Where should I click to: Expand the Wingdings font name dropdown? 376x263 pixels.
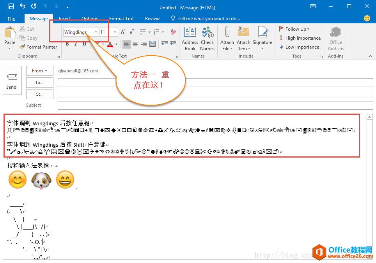point(96,32)
